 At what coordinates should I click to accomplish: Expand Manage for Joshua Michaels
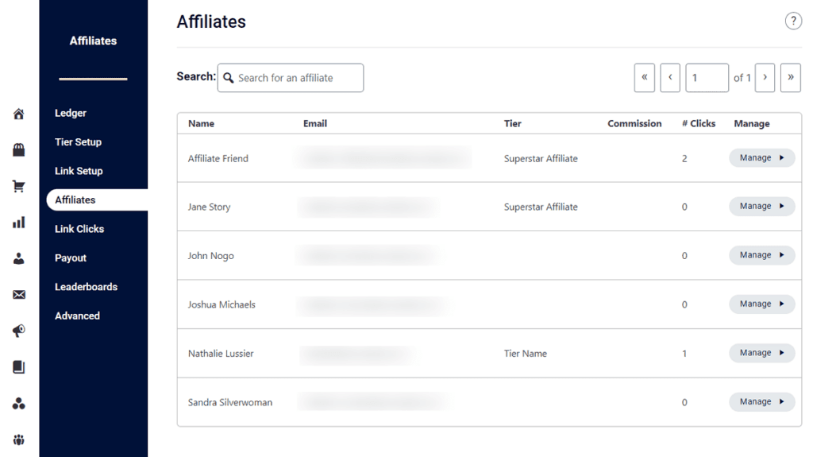coord(761,304)
